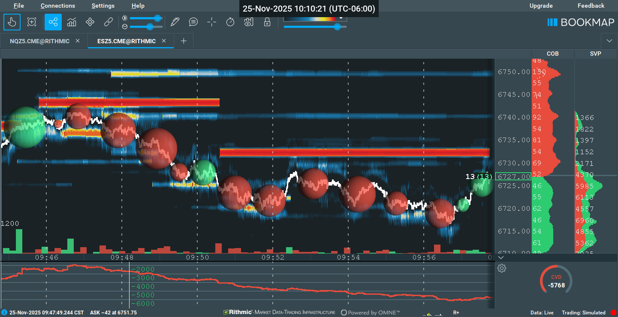Select the hand pointer tool

(x=12, y=22)
